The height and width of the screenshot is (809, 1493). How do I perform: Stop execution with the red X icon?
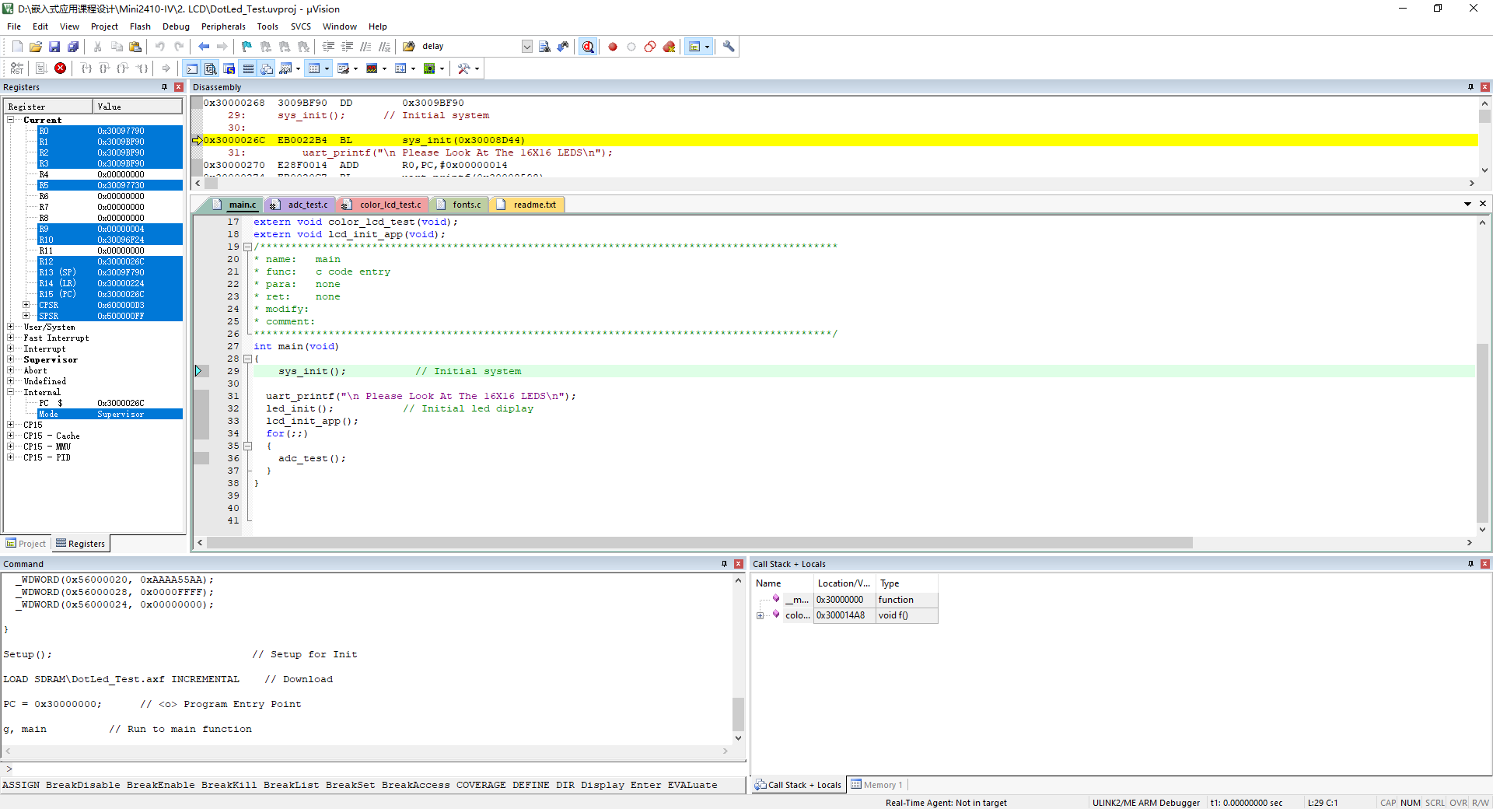60,68
